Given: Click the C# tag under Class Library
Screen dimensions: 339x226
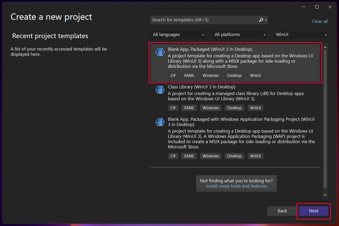Looking at the screenshot, I should coord(173,108).
